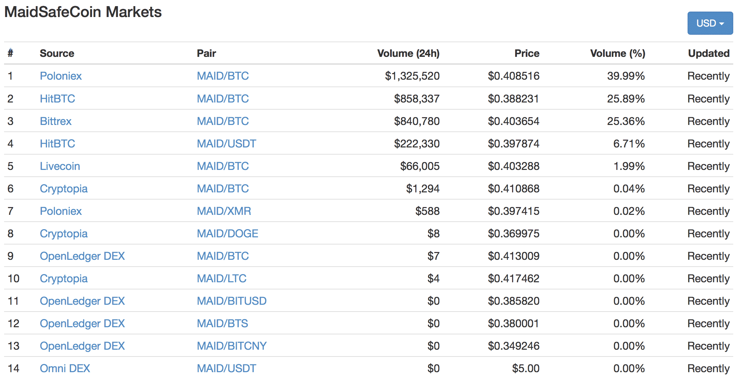Open Poloniex link in row 1

coord(61,76)
